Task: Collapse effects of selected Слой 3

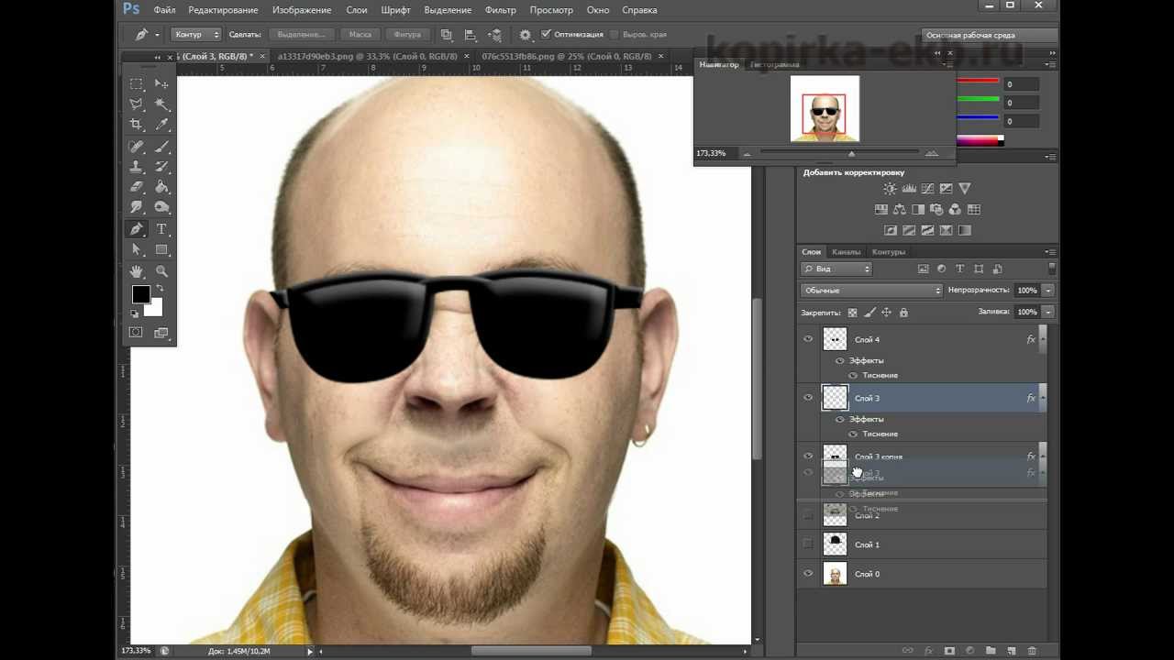Action: pos(1042,398)
